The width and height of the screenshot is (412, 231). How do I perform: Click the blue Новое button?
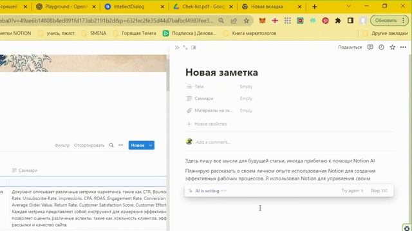click(138, 146)
